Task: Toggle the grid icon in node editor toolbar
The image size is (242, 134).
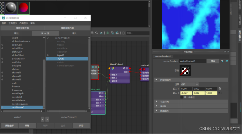Action: click(108, 33)
